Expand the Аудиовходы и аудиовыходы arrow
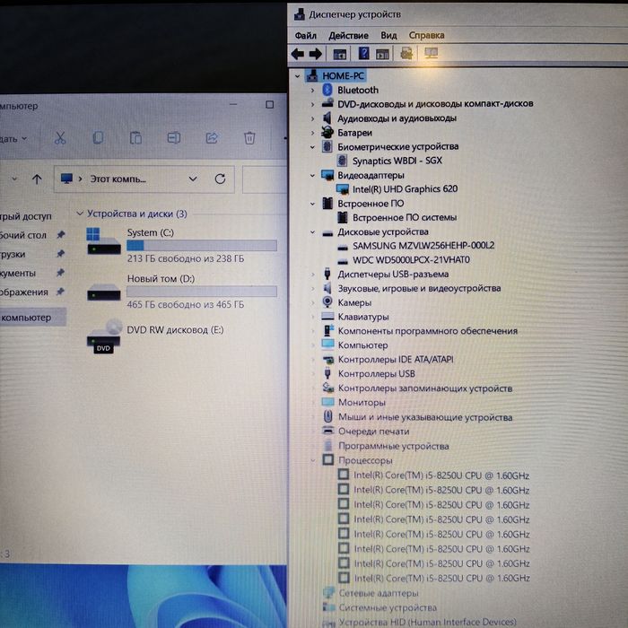This screenshot has width=628, height=628. 312,118
